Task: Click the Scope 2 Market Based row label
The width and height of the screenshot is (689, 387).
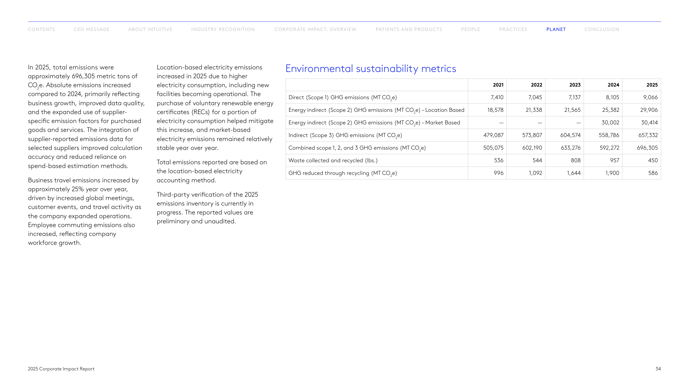Action: pyautogui.click(x=374, y=123)
